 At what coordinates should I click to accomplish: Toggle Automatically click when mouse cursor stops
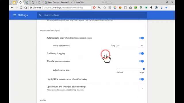click(x=141, y=38)
